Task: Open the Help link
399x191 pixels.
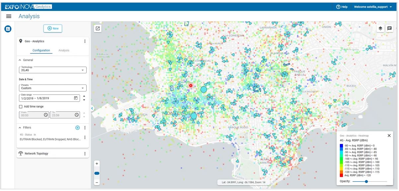Action: point(342,7)
